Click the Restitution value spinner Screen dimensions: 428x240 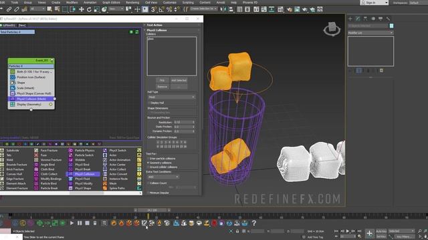pos(193,122)
